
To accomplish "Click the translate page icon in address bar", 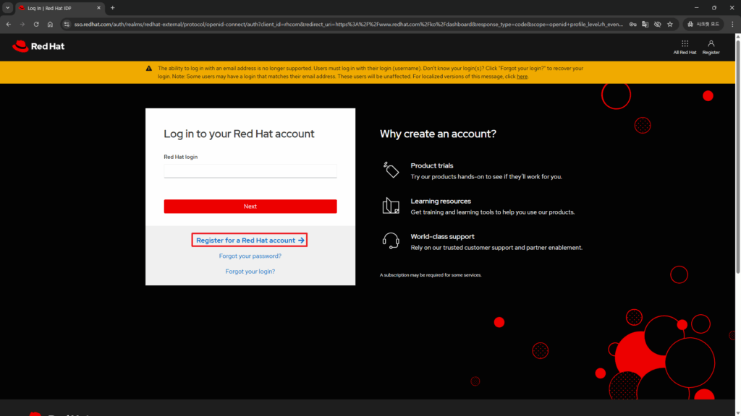I will pos(645,24).
